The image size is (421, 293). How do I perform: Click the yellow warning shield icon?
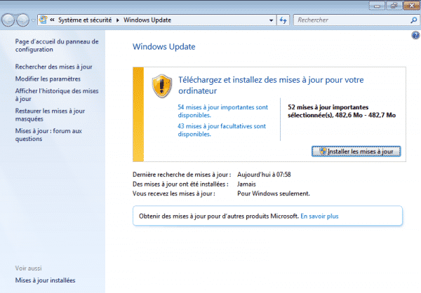tap(162, 86)
